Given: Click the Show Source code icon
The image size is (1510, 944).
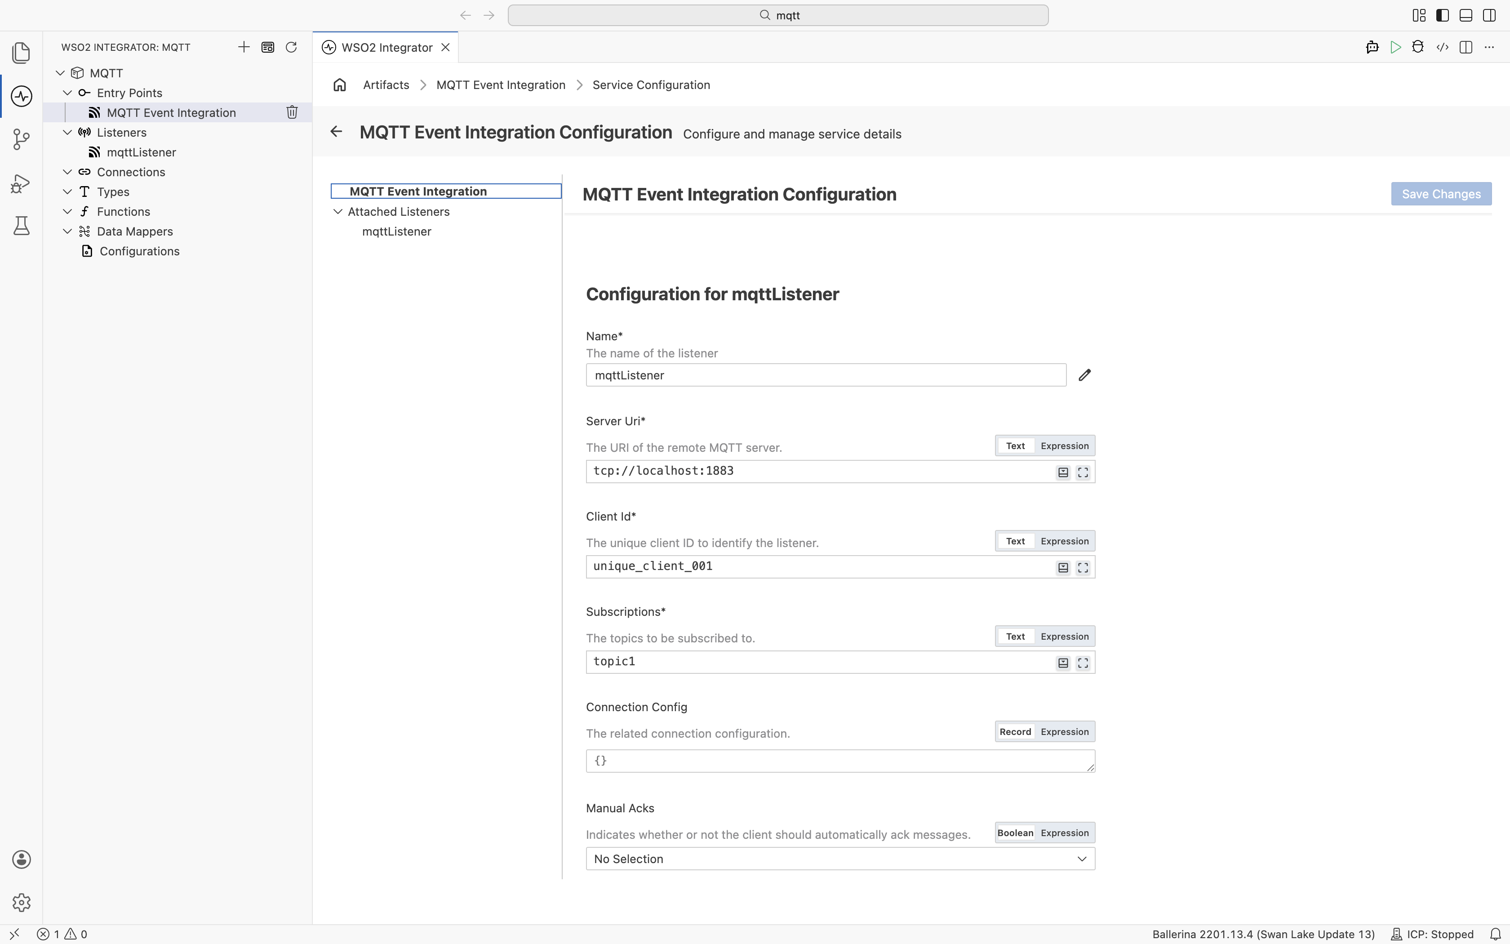Looking at the screenshot, I should pos(1442,48).
